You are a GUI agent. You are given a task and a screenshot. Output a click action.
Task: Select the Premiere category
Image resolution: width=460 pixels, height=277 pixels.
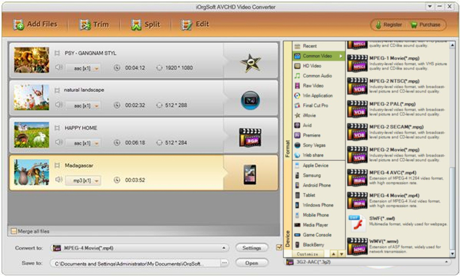(x=319, y=135)
